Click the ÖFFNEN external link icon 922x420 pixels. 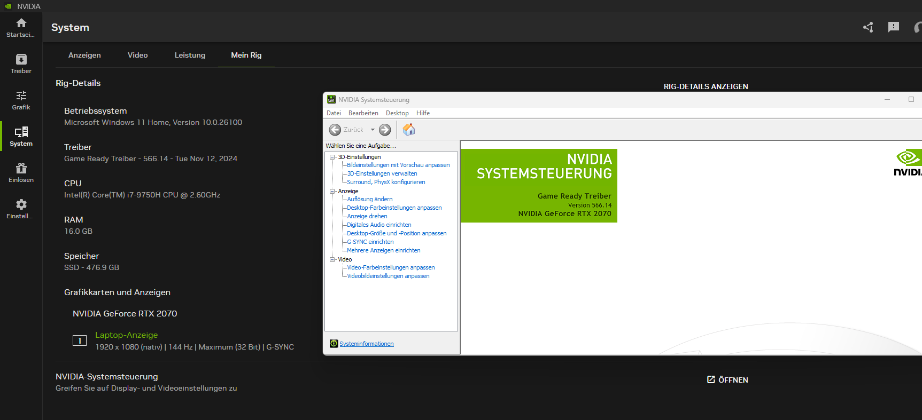click(711, 379)
